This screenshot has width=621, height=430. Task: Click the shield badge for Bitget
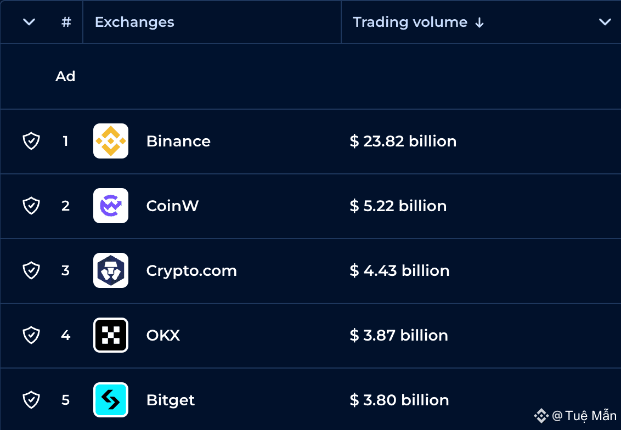coord(31,400)
